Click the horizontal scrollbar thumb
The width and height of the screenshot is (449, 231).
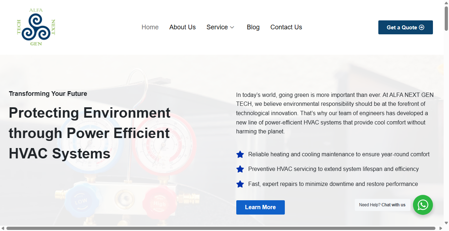point(221,228)
